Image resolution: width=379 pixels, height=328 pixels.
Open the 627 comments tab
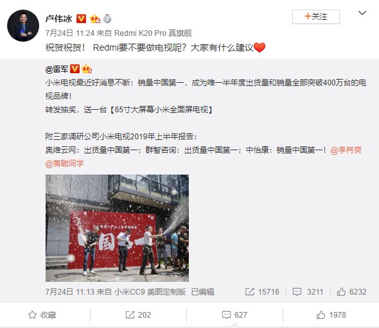[x=234, y=315]
